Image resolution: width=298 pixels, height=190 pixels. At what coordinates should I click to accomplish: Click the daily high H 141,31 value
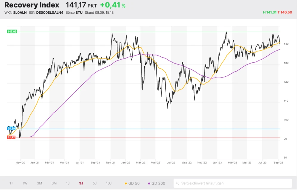point(269,12)
